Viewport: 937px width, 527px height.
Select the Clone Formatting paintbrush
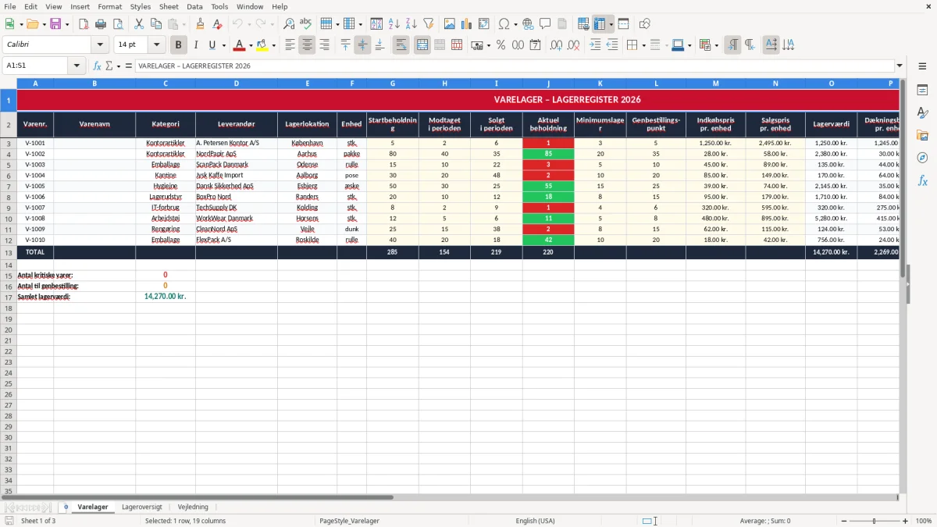coord(200,24)
